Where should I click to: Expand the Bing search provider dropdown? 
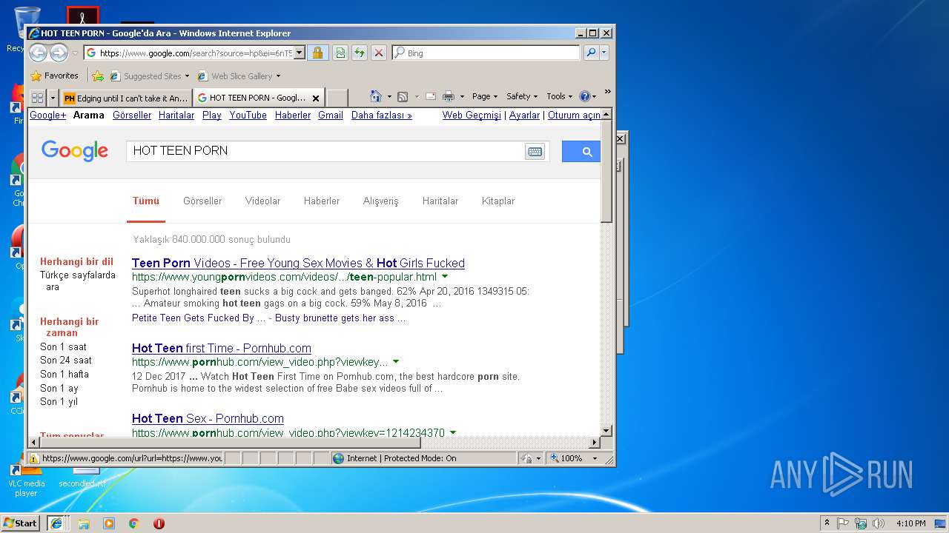tap(604, 53)
